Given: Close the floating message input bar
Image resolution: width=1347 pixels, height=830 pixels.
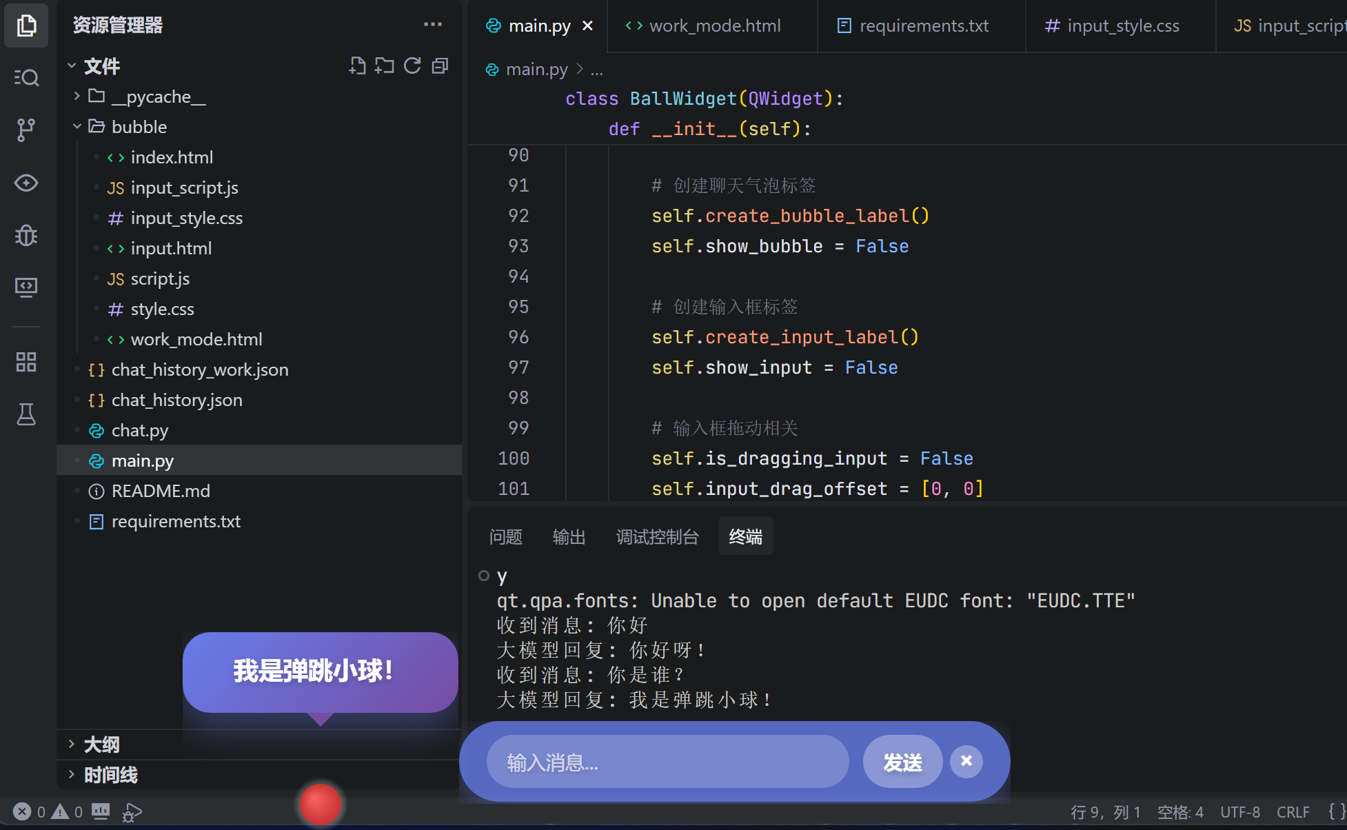Looking at the screenshot, I should pyautogui.click(x=966, y=761).
